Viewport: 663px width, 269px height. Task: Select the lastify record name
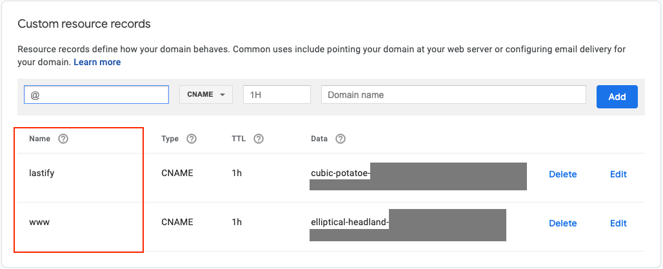[x=42, y=173]
